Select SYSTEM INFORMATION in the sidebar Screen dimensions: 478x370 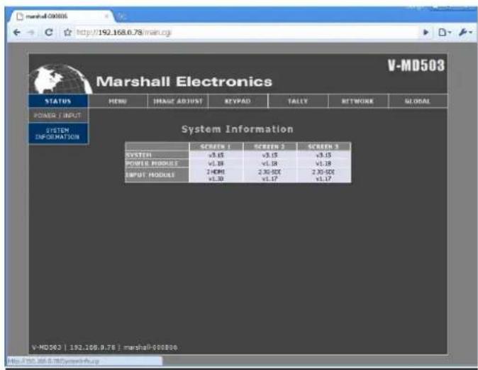coord(58,134)
